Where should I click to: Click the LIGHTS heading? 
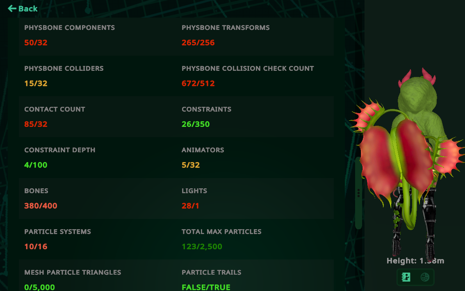click(x=194, y=191)
